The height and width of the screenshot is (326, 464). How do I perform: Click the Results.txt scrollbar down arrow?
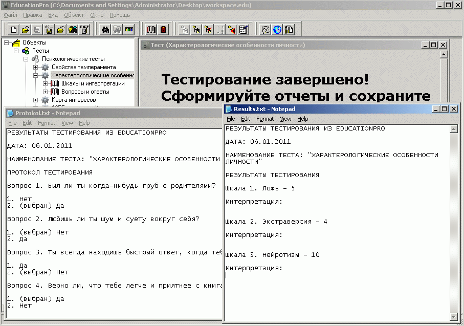453,316
